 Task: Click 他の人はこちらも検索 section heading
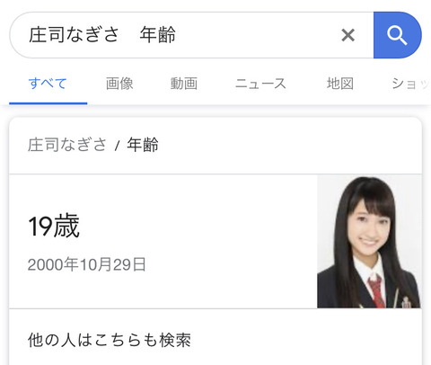click(110, 340)
